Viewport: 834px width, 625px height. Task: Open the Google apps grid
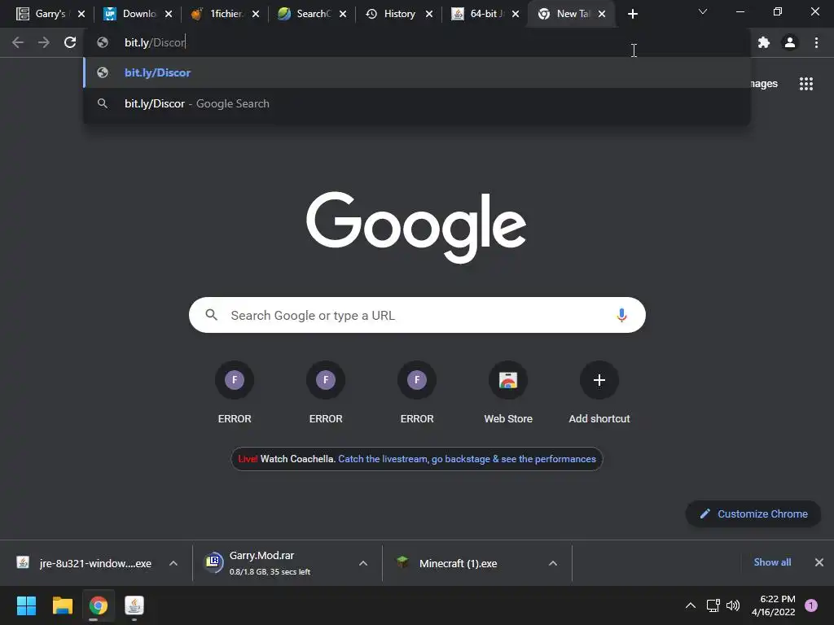pyautogui.click(x=806, y=84)
